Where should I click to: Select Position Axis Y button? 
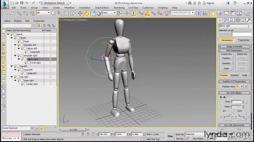point(242,87)
